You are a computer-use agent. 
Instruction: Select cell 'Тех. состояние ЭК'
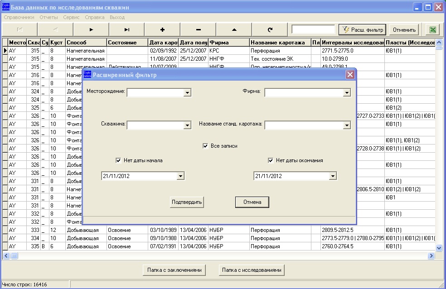tap(280, 59)
